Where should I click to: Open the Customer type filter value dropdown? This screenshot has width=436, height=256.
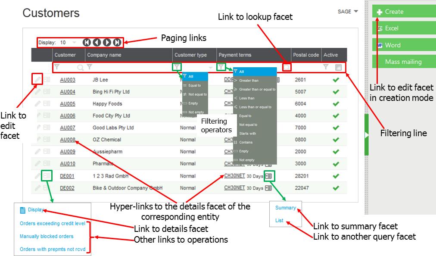click(x=211, y=67)
